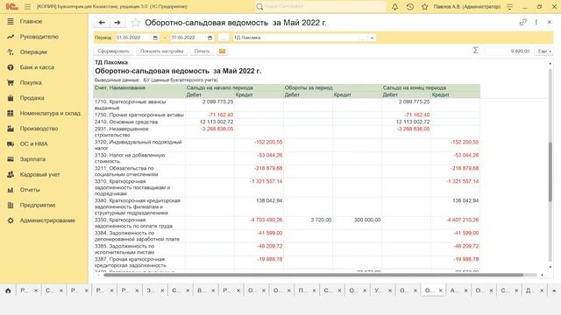Click the vertical scrollbar of the report
The image size is (561, 315).
point(550,171)
